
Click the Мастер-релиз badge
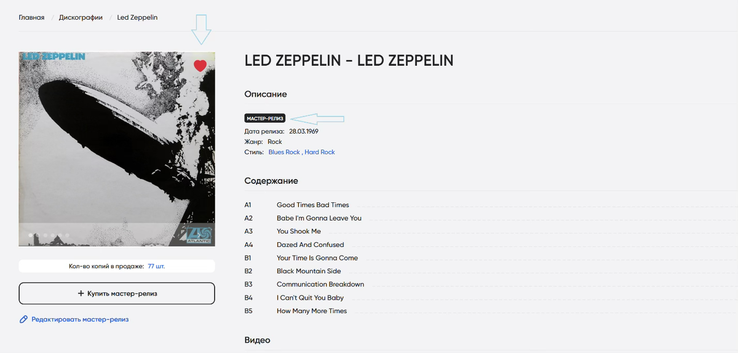(x=265, y=119)
